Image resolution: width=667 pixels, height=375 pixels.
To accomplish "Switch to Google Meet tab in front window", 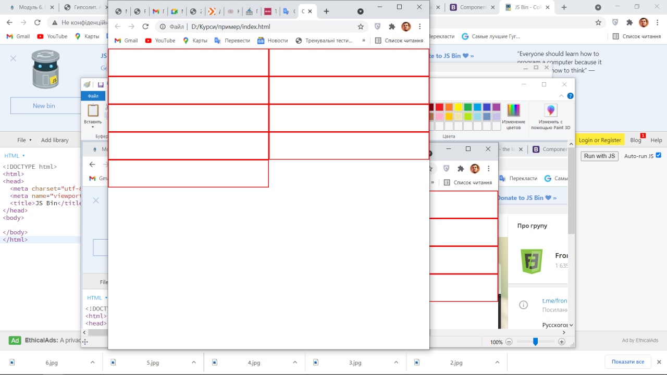I will tap(175, 11).
